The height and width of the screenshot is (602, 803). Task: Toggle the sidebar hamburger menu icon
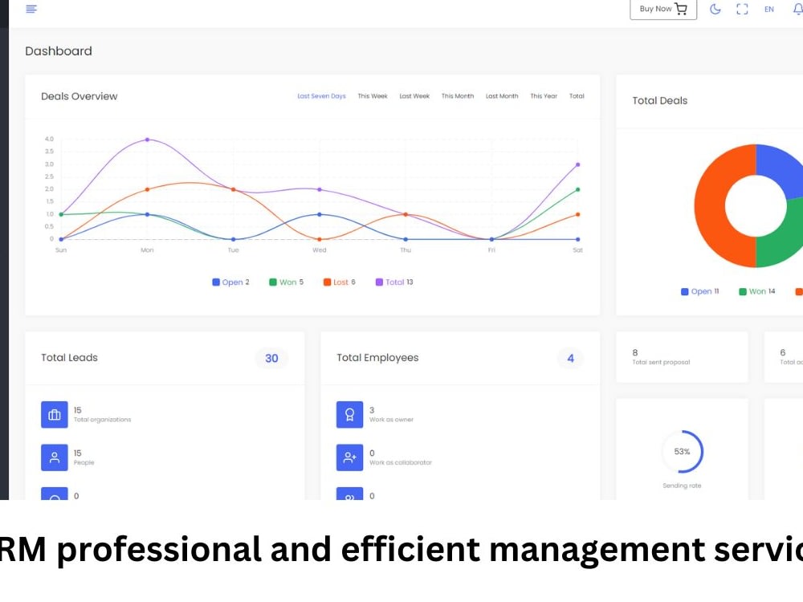click(31, 9)
